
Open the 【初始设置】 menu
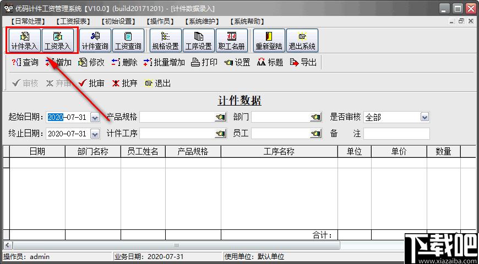pyautogui.click(x=118, y=21)
